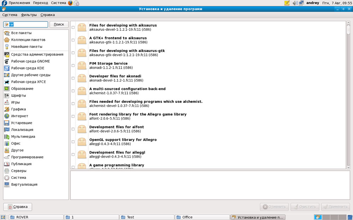Click the Newest packages (Новейшие пакеты) lightbulb icon
Screen dimensions: 353x220
7,47
